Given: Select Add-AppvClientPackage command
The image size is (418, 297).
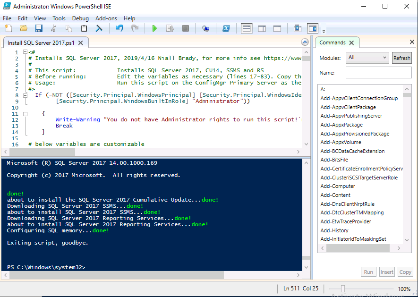Looking at the screenshot, I should (348, 107).
